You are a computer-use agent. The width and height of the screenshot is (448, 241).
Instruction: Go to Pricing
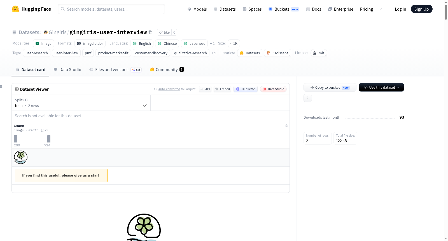coord(367,9)
